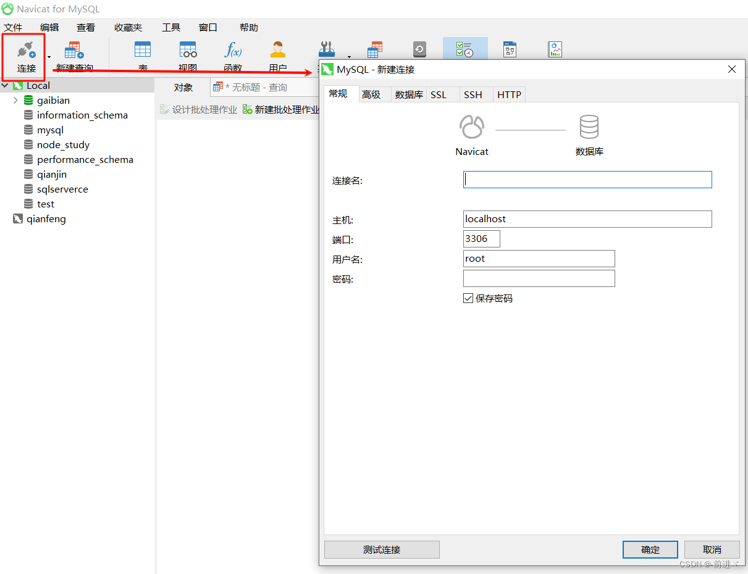The width and height of the screenshot is (748, 574).
Task: Select qianjin database
Action: coord(52,174)
